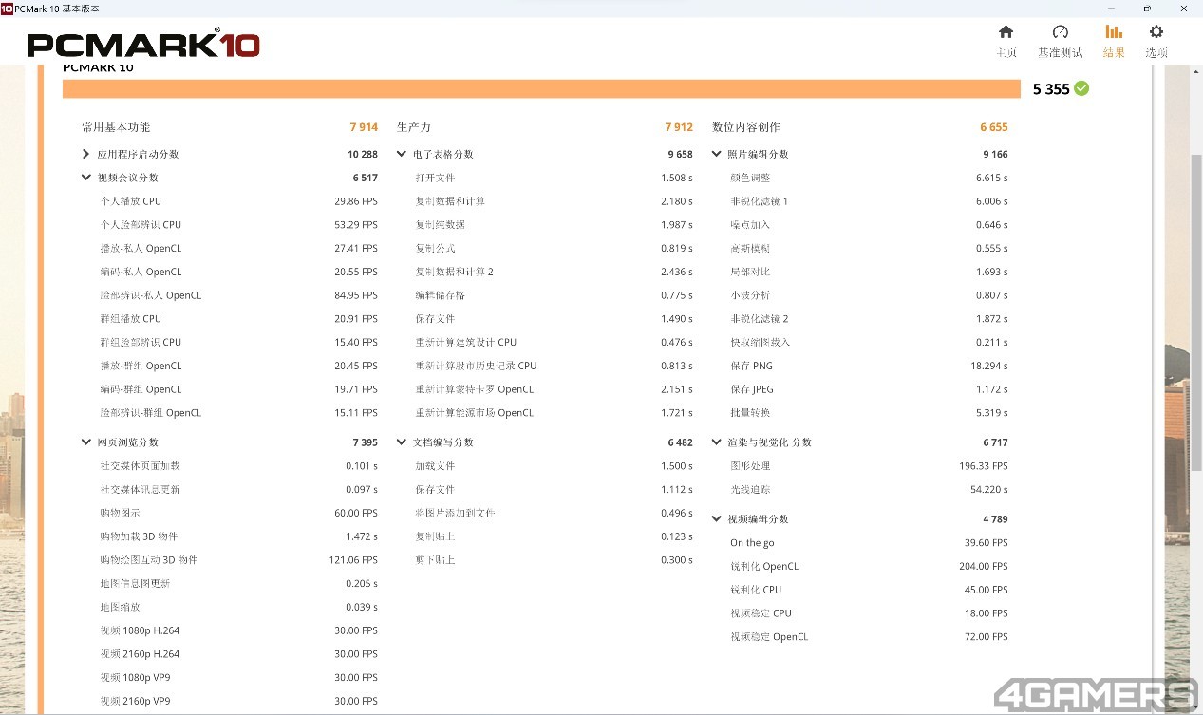Click the 图形处理 row
Viewport: 1203px width, 715px height.
pos(870,466)
